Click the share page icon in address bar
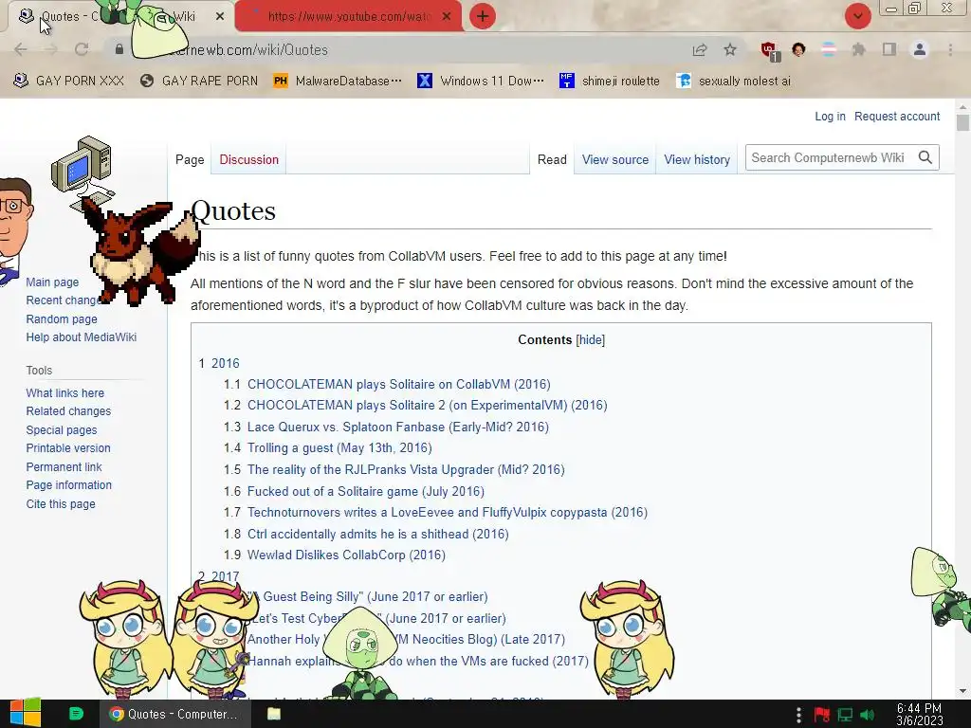This screenshot has height=728, width=971. click(700, 49)
